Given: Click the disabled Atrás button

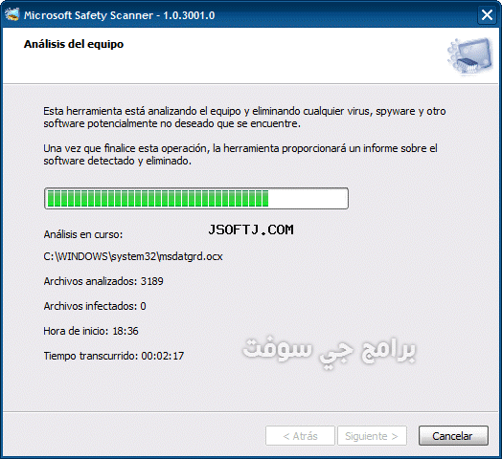Looking at the screenshot, I should click(300, 436).
